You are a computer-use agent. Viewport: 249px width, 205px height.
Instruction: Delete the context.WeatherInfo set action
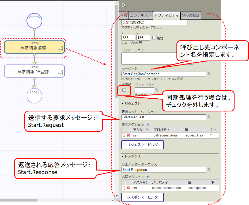[128, 188]
